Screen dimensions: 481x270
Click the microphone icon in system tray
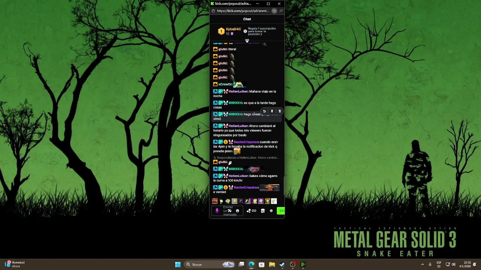click(430, 264)
